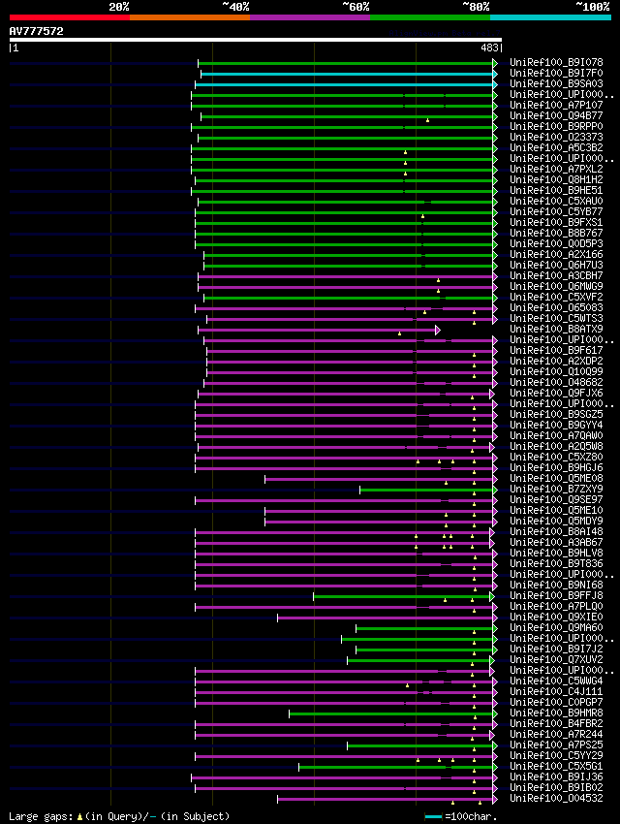Select label UniRef100_O65083

(556, 308)
